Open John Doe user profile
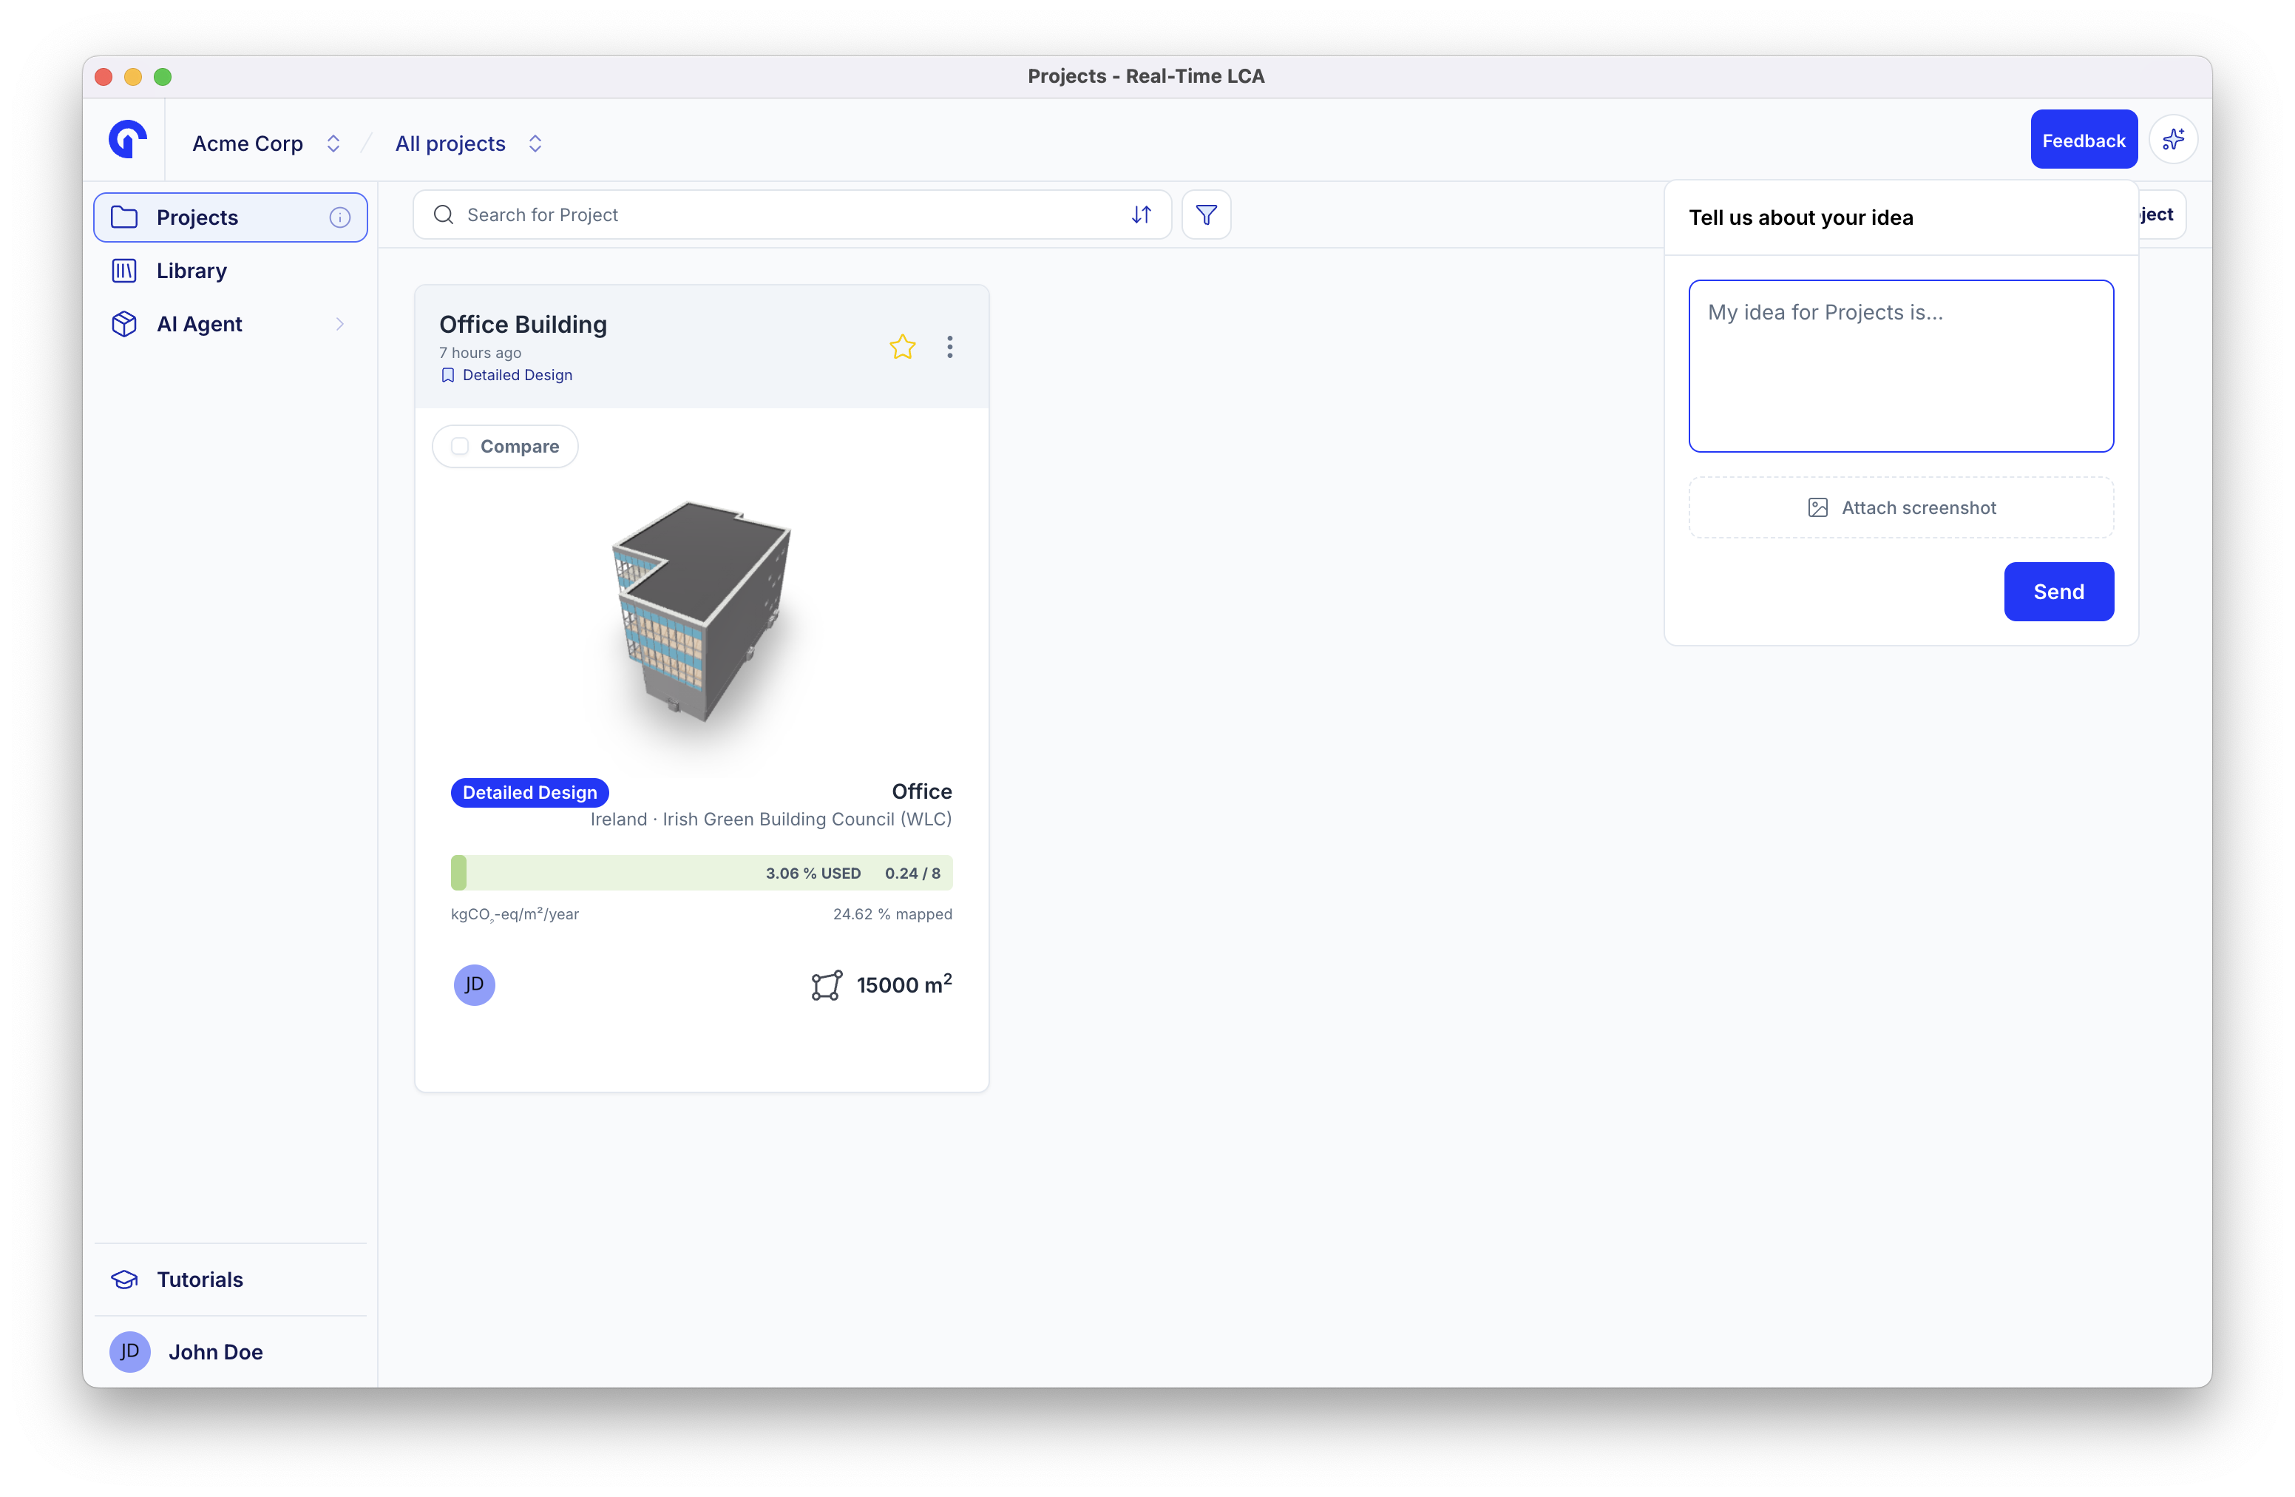The image size is (2295, 1497). click(231, 1352)
